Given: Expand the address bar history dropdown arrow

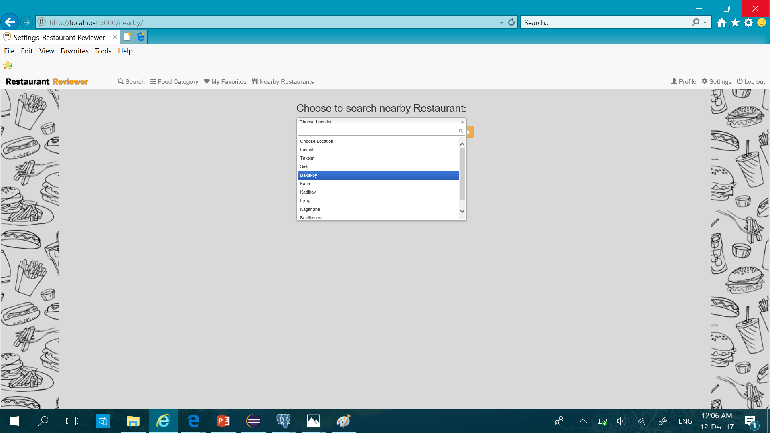Looking at the screenshot, I should pyautogui.click(x=501, y=22).
